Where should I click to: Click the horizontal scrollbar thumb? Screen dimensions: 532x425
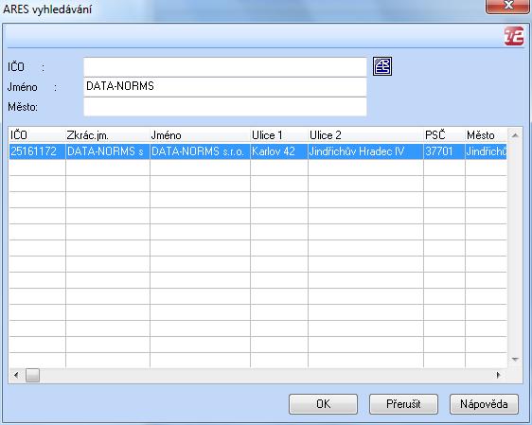click(32, 375)
